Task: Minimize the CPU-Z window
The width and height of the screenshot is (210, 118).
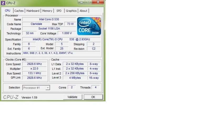Action: click(81, 2)
